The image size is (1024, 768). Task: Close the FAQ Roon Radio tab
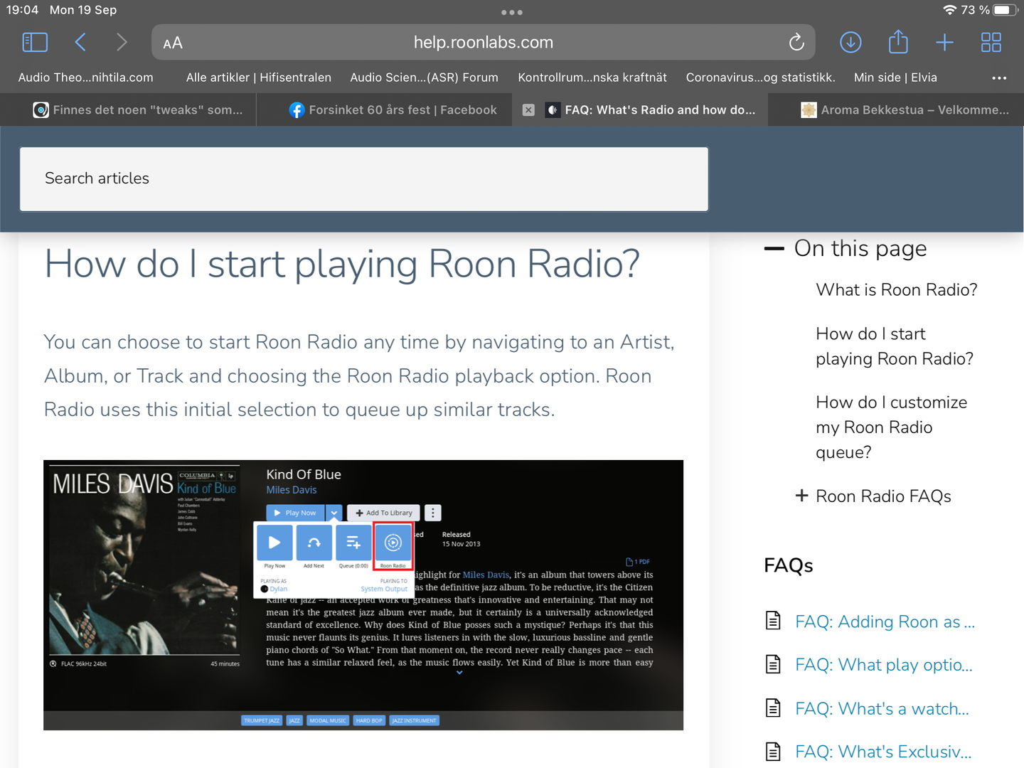coord(528,110)
